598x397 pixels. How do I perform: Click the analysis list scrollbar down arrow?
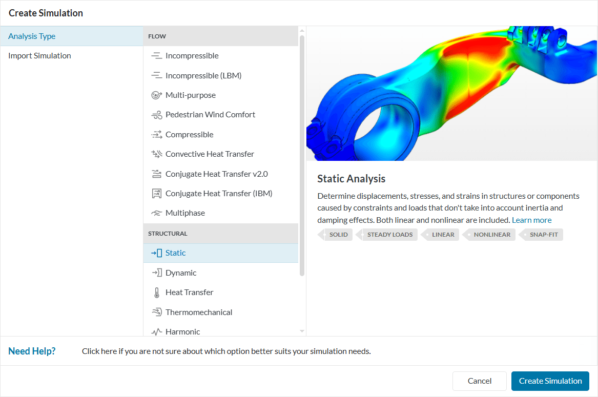[x=302, y=331]
